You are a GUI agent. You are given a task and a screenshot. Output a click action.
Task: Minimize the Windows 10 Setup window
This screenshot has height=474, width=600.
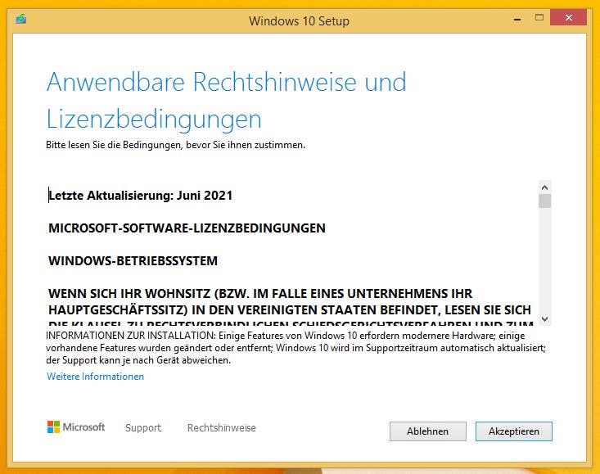point(517,18)
